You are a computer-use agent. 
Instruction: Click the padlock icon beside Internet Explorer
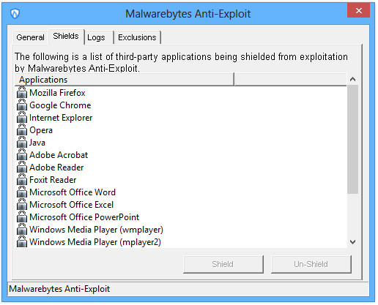click(22, 118)
